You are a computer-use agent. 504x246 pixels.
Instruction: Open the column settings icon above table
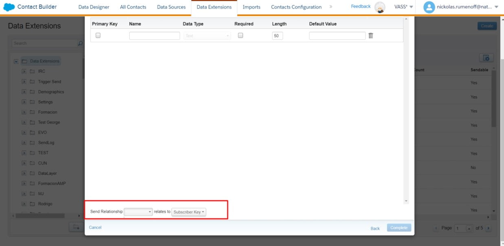tap(486, 58)
